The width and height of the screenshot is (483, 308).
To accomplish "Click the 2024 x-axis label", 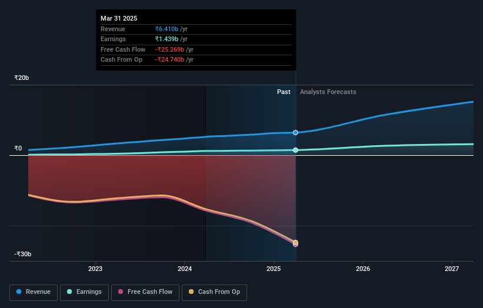I will click(x=185, y=269).
